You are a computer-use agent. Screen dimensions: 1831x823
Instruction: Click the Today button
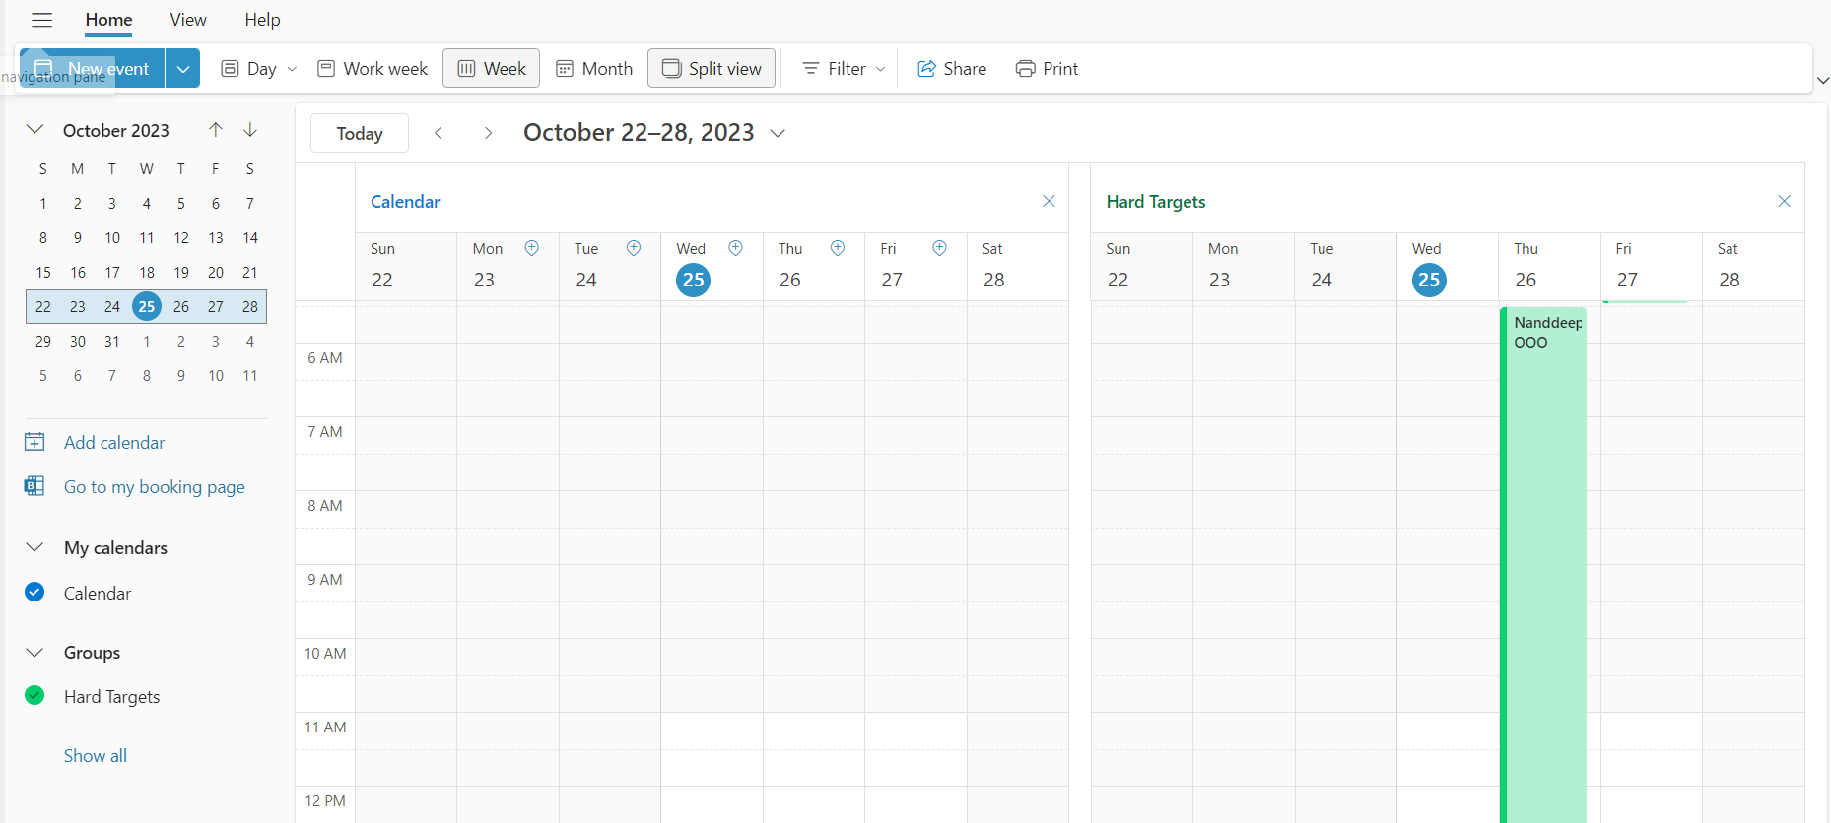coord(360,133)
